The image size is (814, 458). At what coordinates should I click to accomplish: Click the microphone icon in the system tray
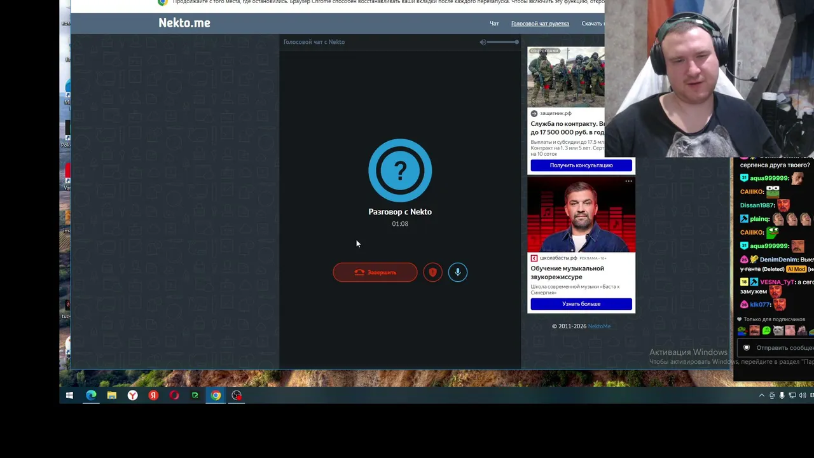[x=782, y=396]
